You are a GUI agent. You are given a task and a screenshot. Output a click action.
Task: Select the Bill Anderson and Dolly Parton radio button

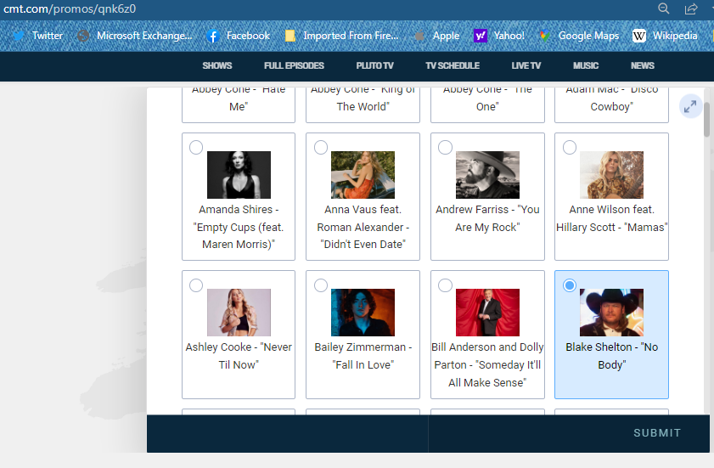tap(446, 285)
